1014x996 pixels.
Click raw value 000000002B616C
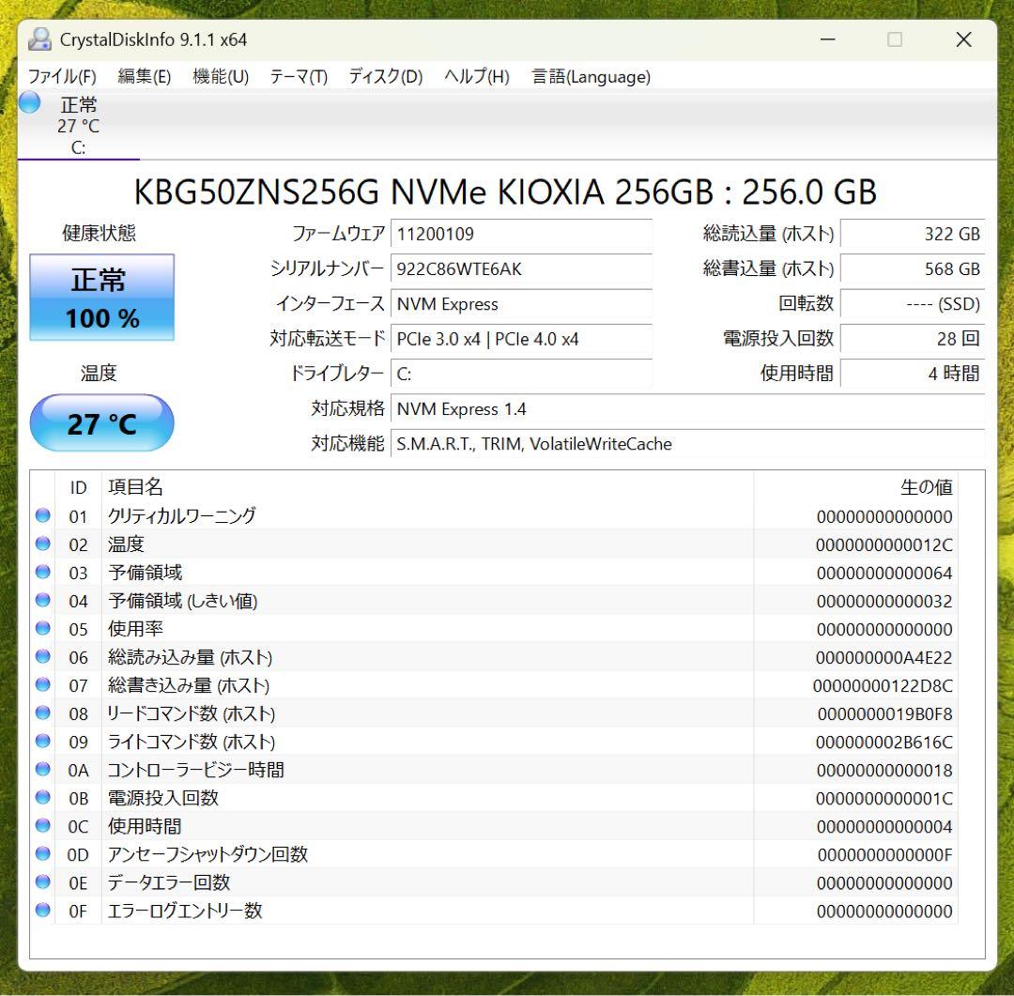[x=884, y=742]
